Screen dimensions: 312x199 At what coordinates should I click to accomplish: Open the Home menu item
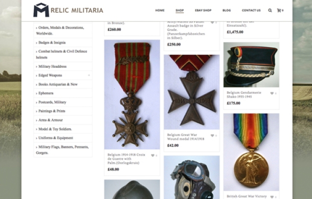[x=160, y=10]
